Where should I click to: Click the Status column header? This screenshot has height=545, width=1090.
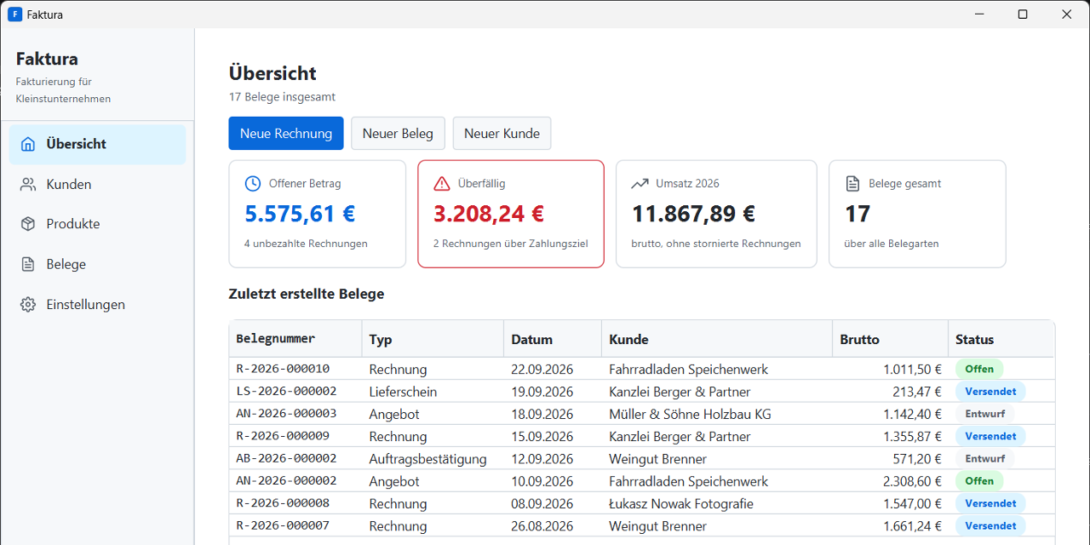[x=1001, y=339]
